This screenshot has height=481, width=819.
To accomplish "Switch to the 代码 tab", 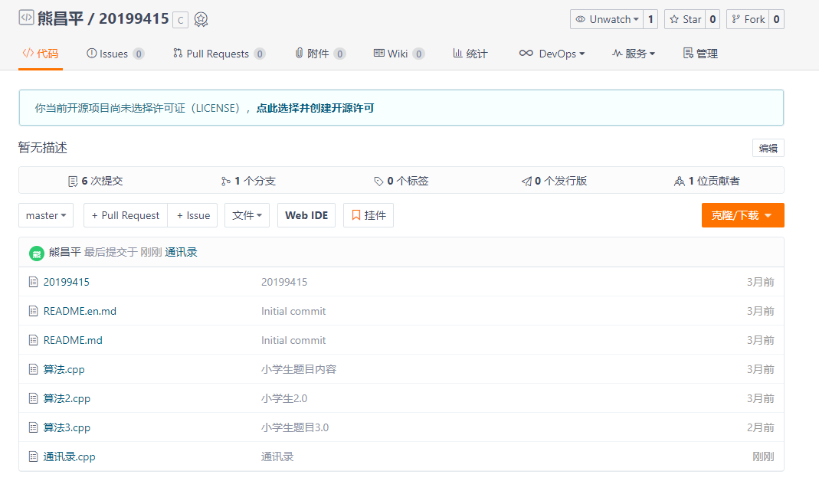I will [x=40, y=54].
